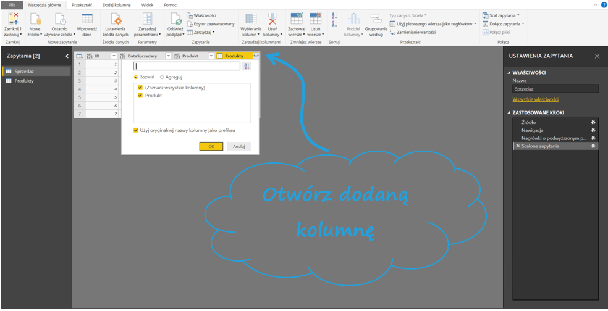
Task: Open gear settings for the Źródło step
Action: click(x=593, y=123)
